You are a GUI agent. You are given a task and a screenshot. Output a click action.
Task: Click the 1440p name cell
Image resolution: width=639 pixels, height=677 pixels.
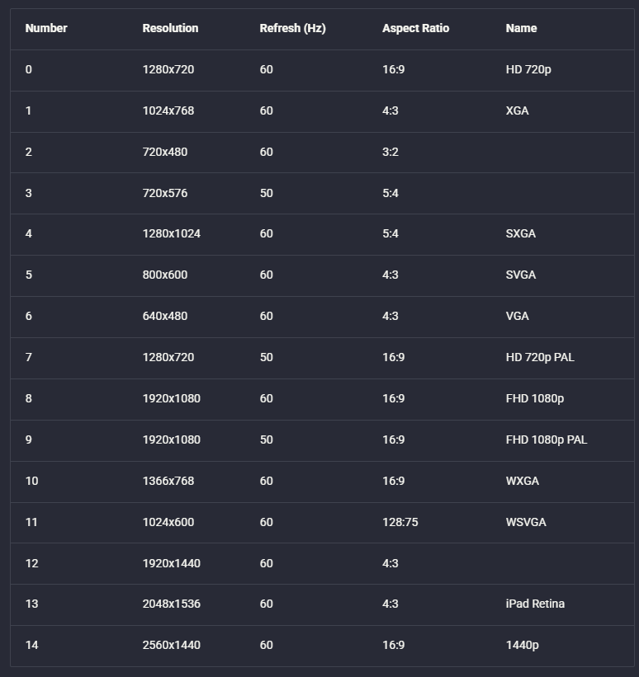pyautogui.click(x=523, y=645)
